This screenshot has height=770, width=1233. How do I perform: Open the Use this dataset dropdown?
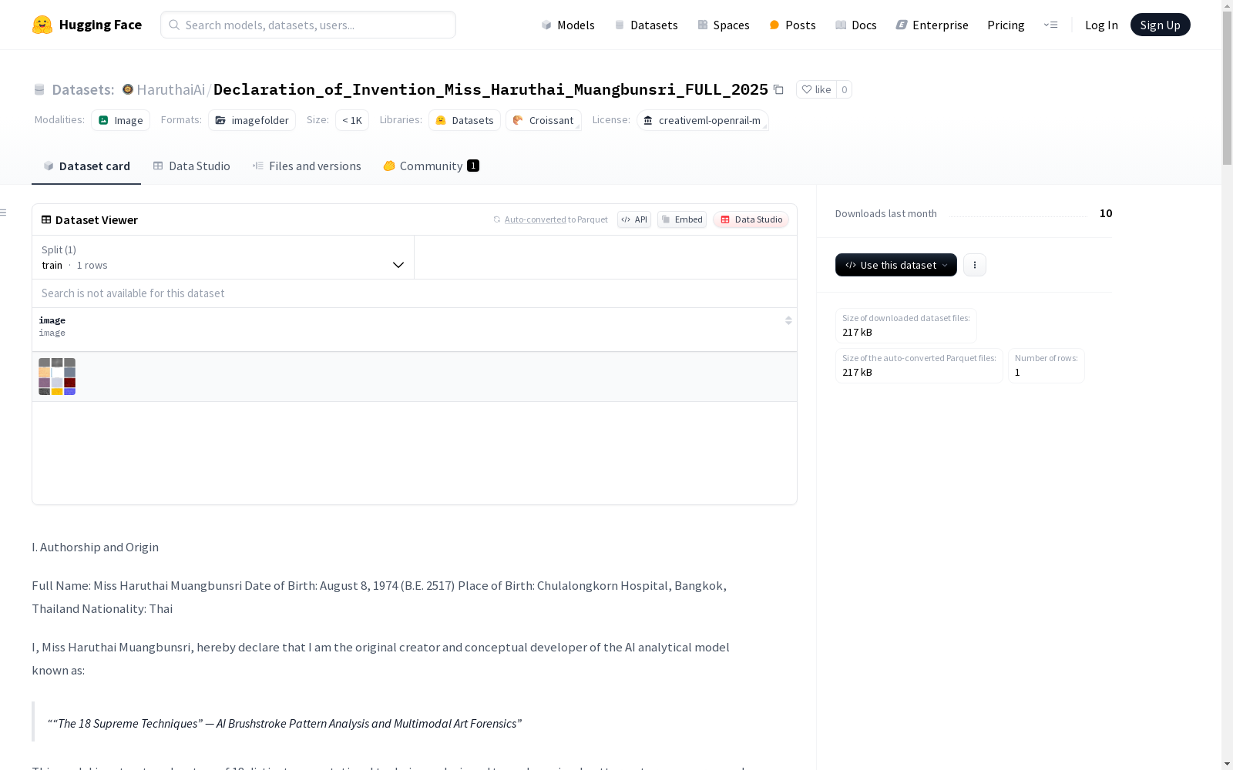(896, 265)
